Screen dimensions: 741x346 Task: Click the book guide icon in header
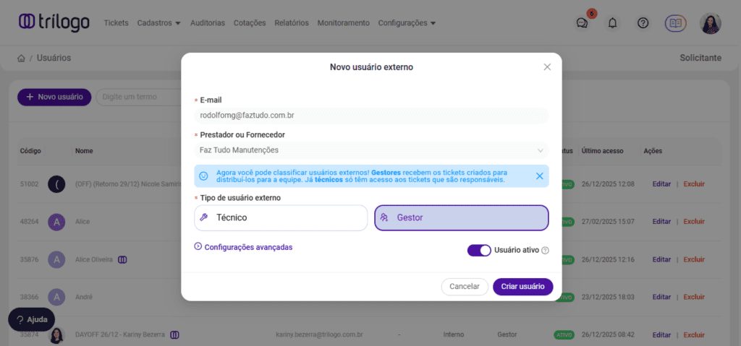675,23
